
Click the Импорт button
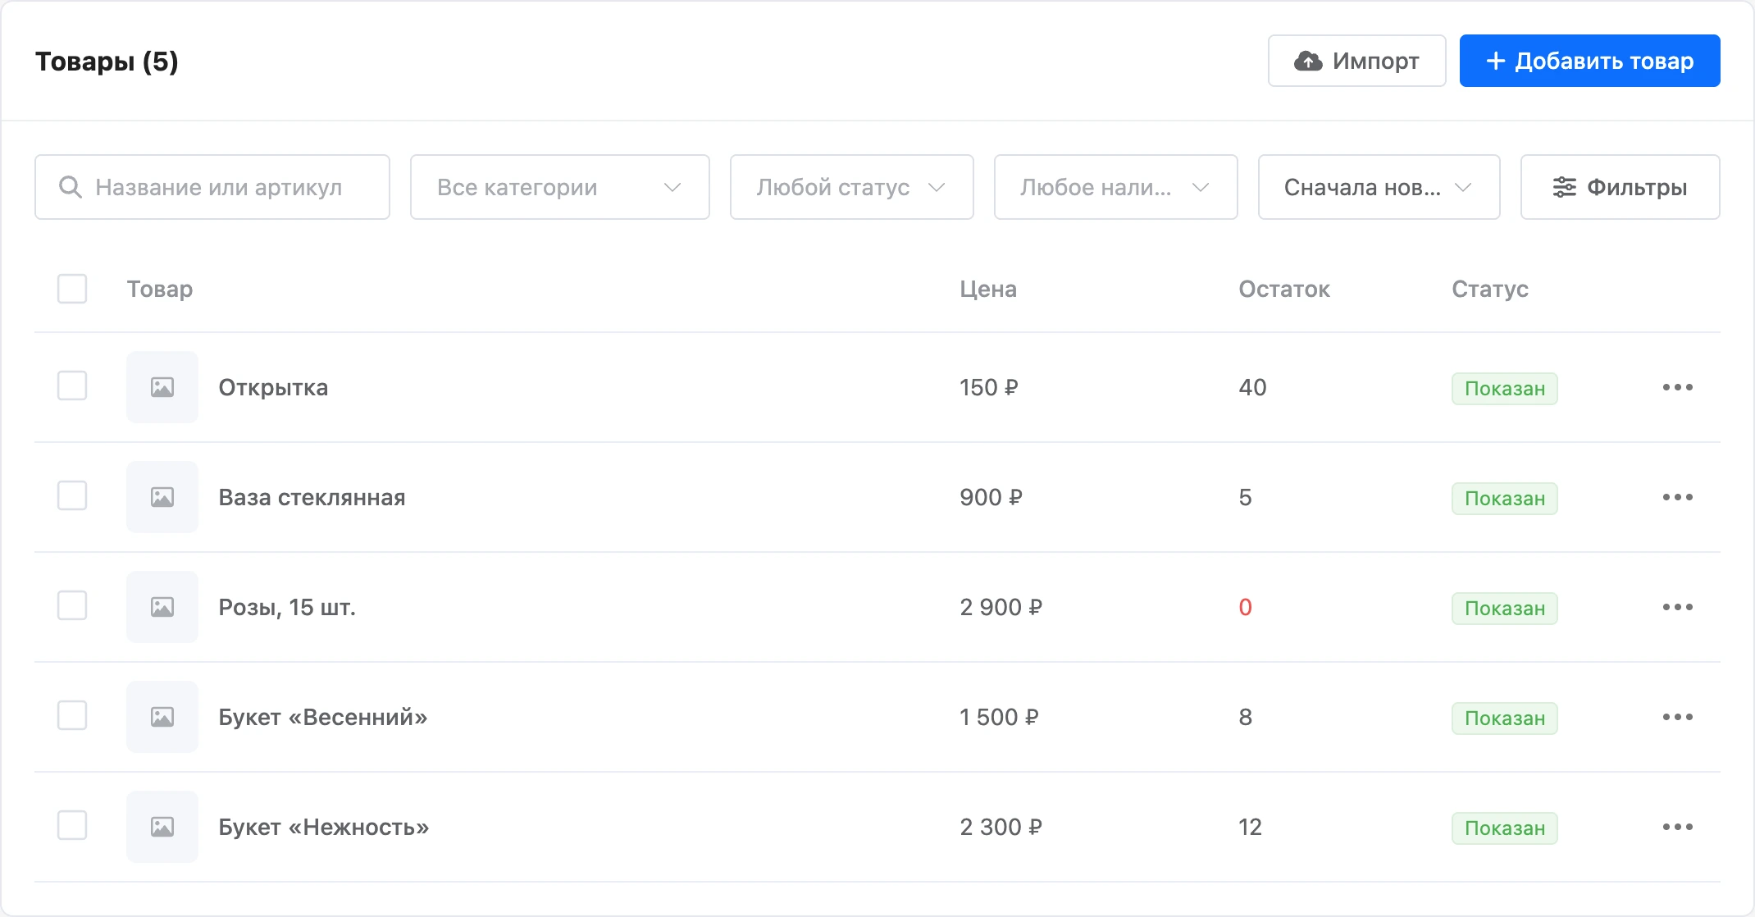pos(1357,61)
